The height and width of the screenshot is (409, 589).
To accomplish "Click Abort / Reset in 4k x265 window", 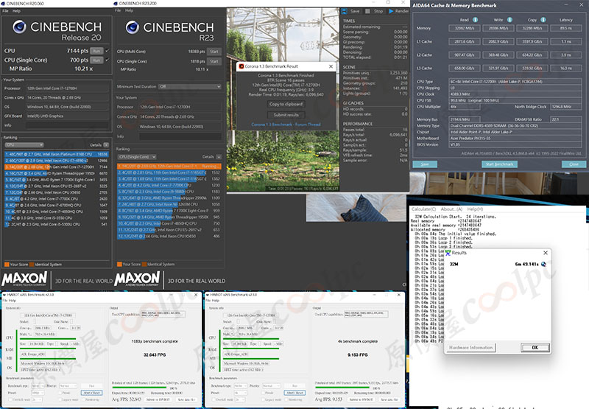I will click(295, 393).
